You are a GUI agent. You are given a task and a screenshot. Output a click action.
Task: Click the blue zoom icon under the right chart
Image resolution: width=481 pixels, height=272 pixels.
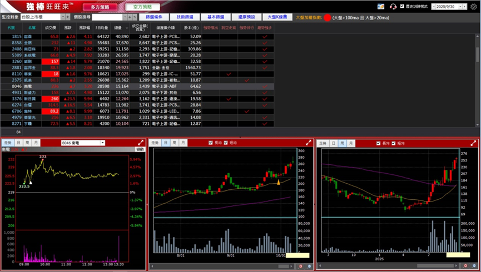coord(474,266)
